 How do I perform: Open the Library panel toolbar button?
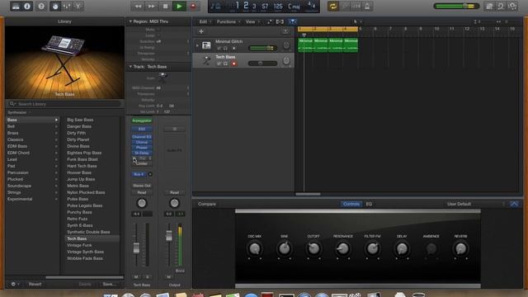tap(16, 6)
